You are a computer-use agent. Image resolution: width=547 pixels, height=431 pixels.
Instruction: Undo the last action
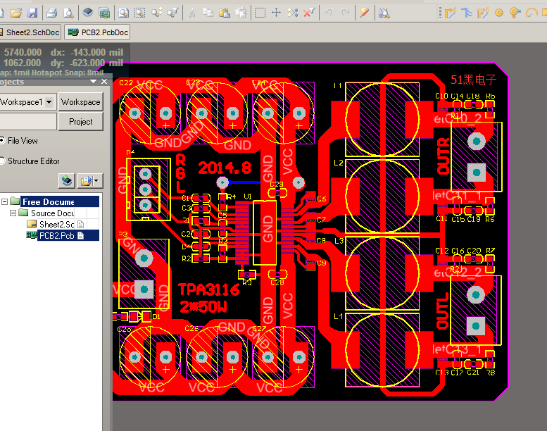click(328, 13)
